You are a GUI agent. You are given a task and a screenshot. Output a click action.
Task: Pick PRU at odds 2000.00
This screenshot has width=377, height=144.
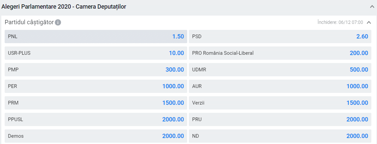(280, 119)
